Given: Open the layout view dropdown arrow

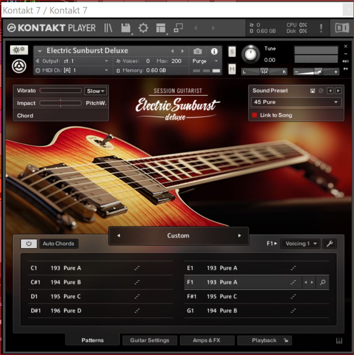Looking at the screenshot, I should click(167, 34).
